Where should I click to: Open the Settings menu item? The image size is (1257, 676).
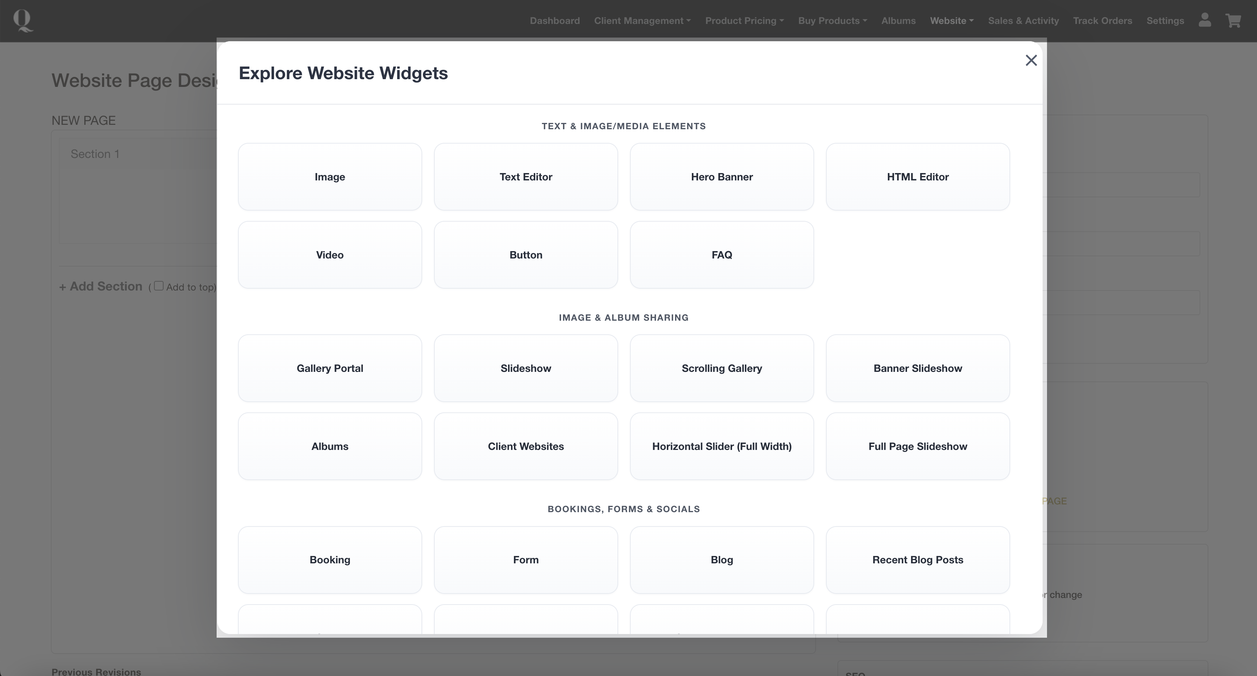pos(1165,21)
